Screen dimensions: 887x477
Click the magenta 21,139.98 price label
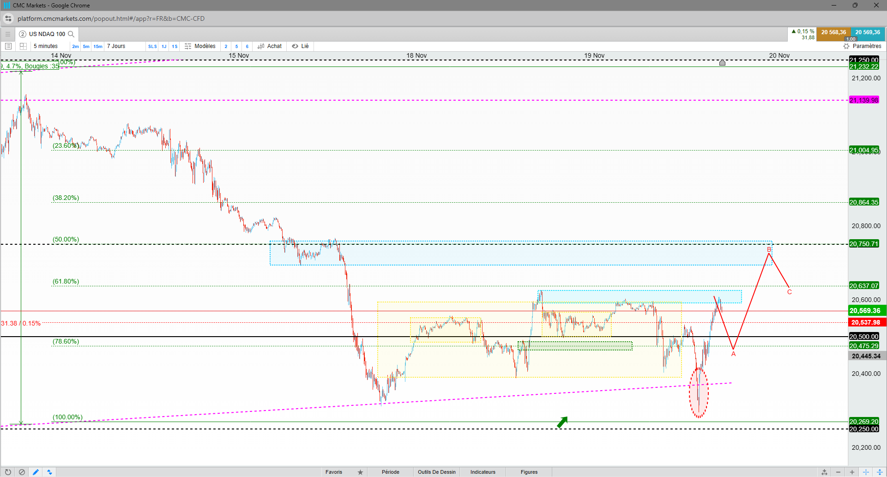pos(864,100)
